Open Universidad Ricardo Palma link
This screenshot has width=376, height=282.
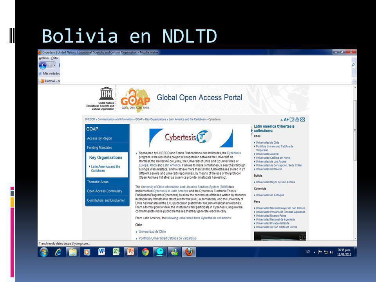point(271,215)
